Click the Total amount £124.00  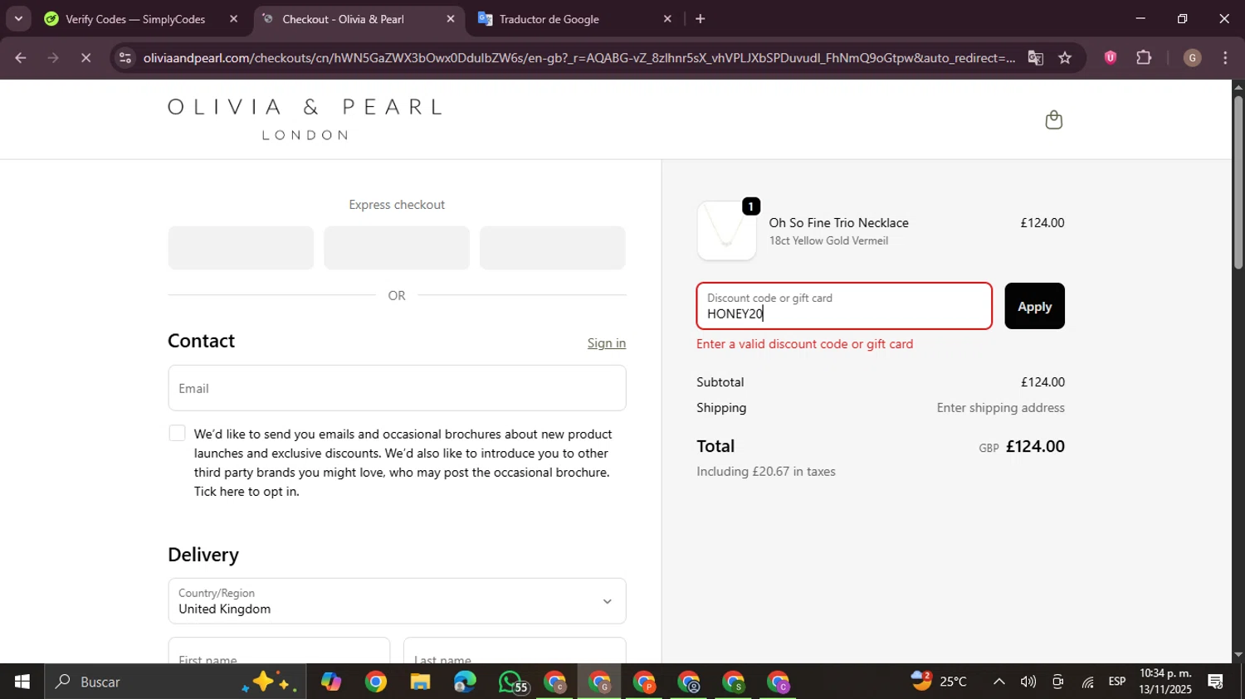tap(1035, 446)
